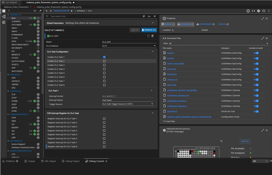Collapse the CLA Task Configuration section
The width and height of the screenshot is (272, 175).
153,51
